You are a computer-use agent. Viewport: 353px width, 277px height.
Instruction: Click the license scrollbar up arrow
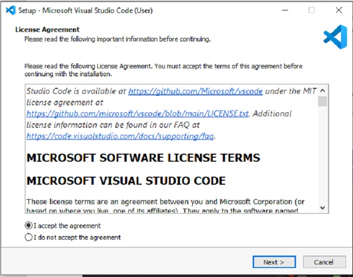pos(323,91)
